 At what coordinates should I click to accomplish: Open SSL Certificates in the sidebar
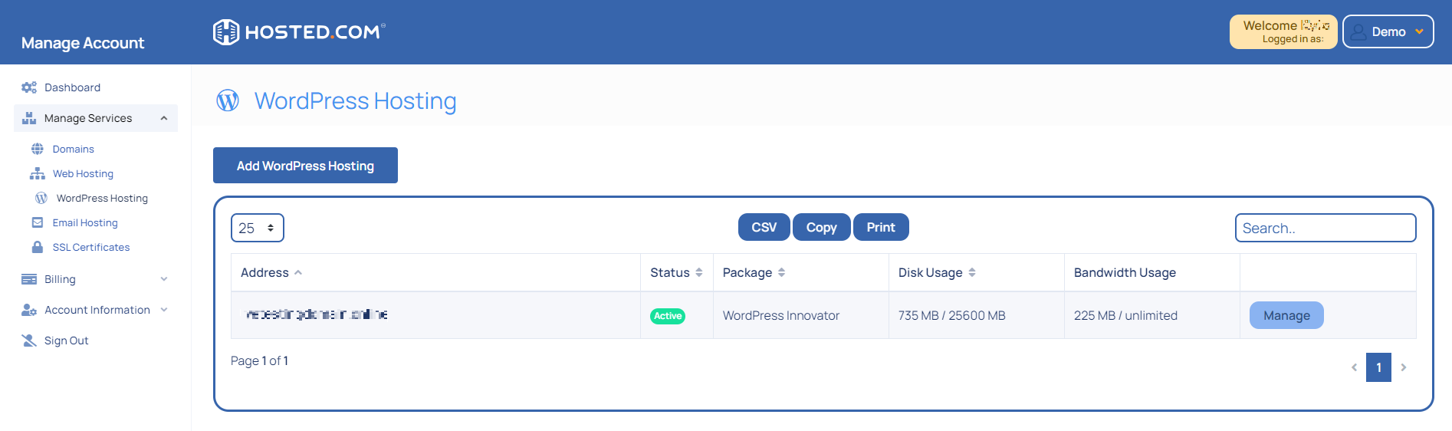tap(91, 247)
